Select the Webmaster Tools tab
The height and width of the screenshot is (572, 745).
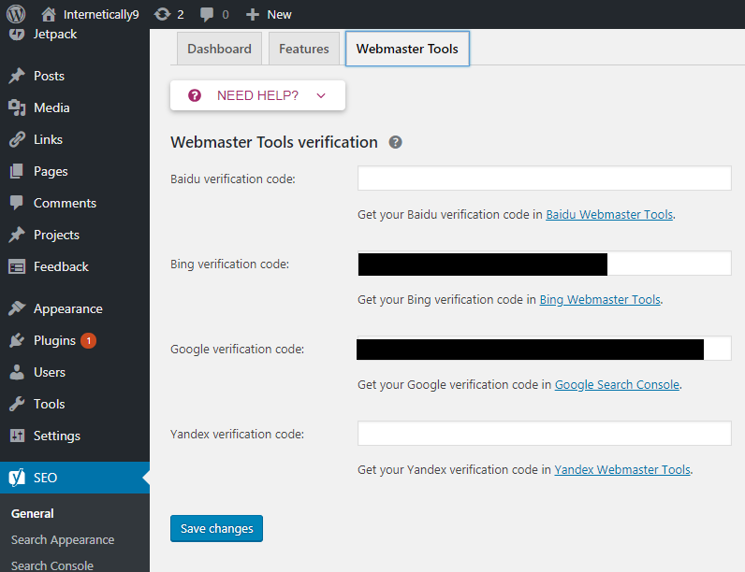407,49
